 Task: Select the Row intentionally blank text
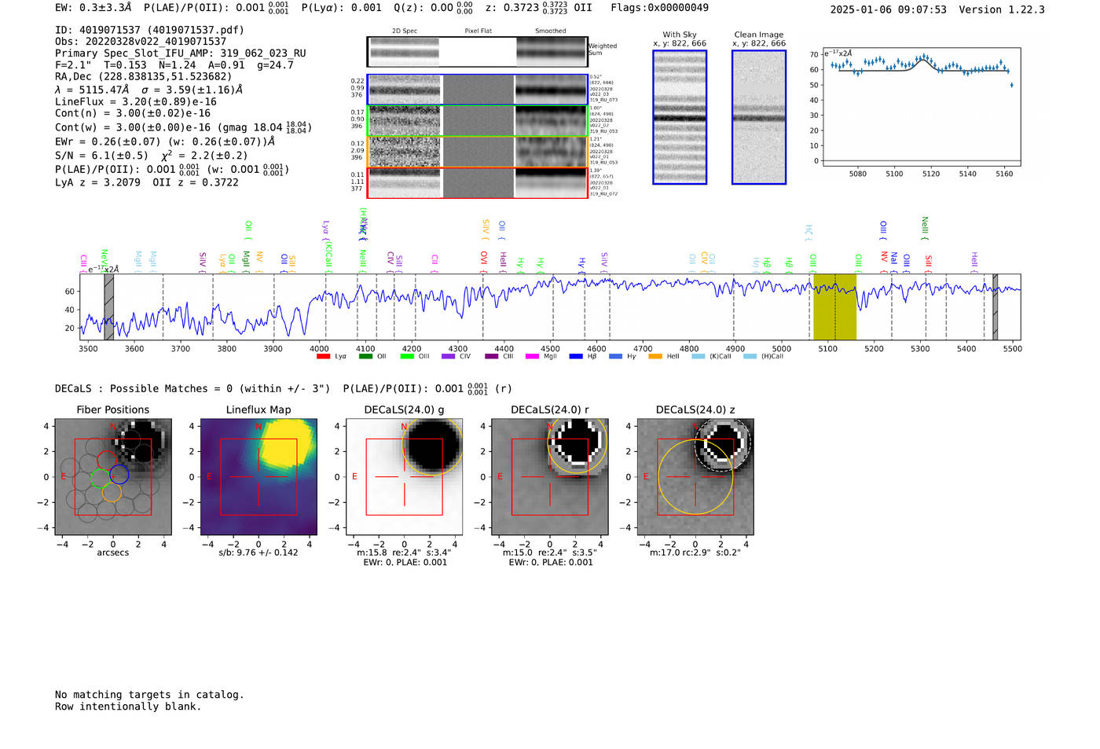click(128, 707)
